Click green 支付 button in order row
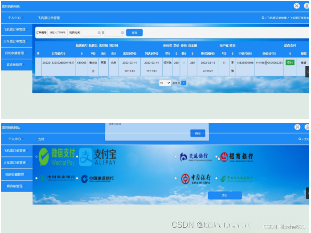Viewport: 311px width, 233px height. tap(290, 63)
